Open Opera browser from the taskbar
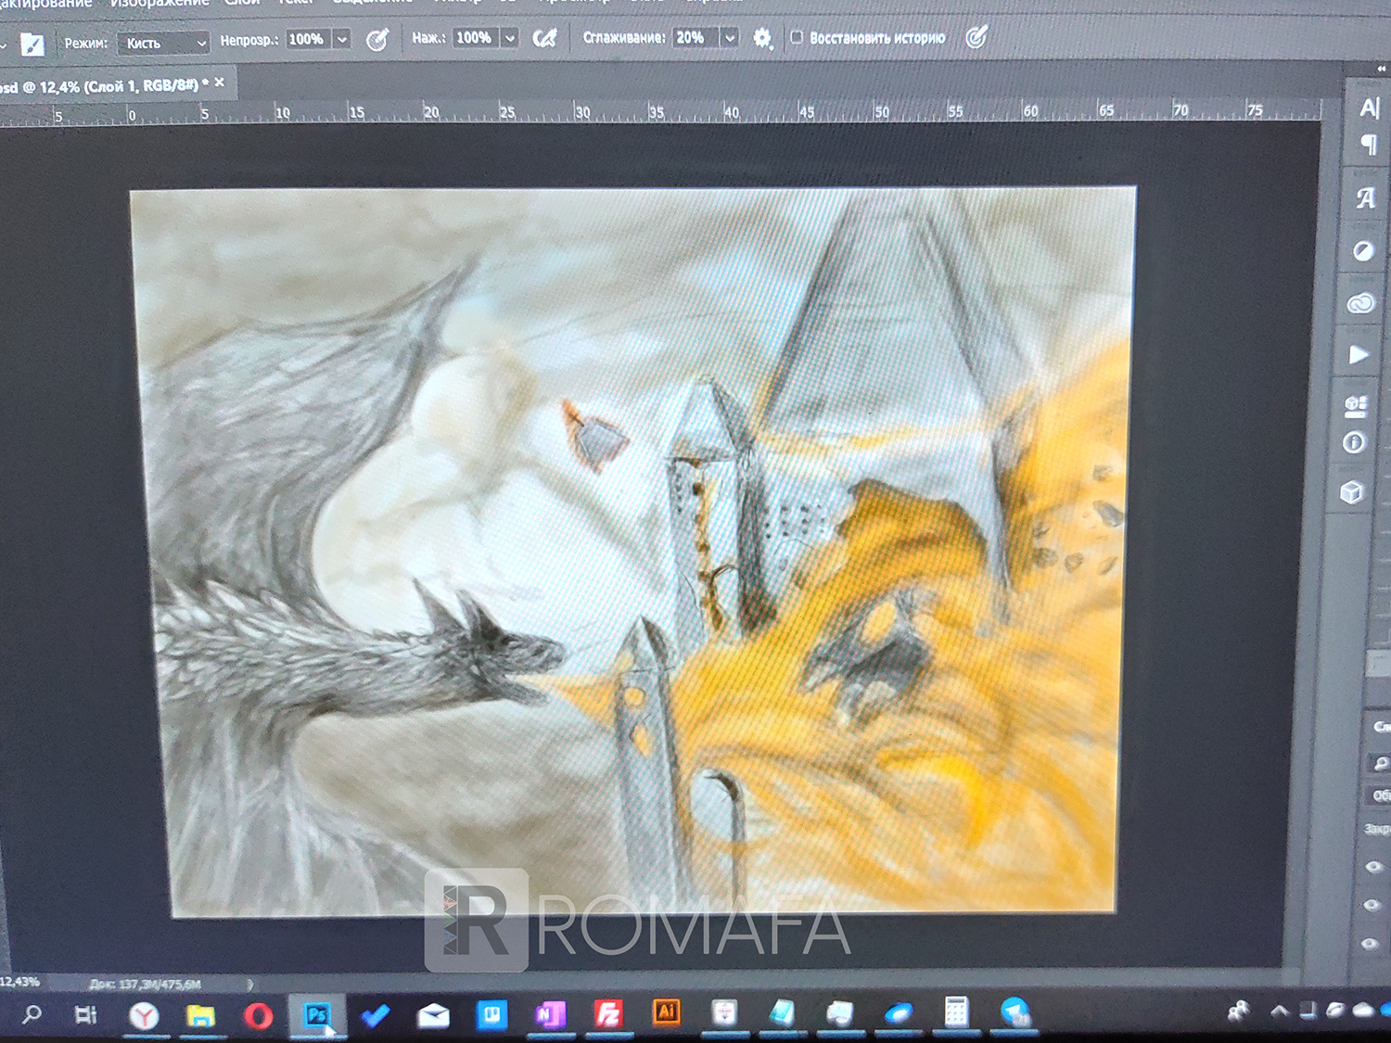The width and height of the screenshot is (1391, 1043). 259,1016
